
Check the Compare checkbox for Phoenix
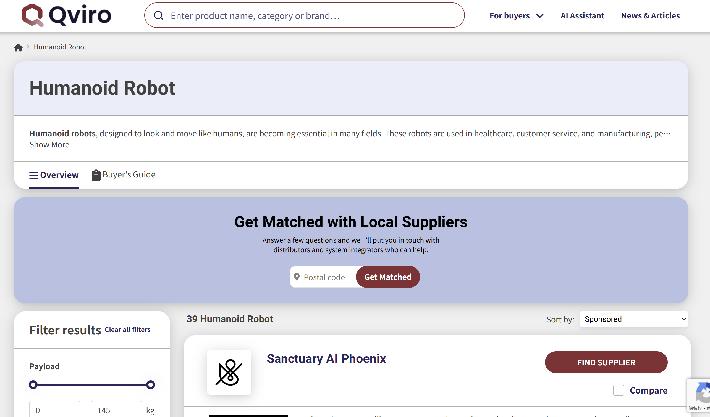619,390
